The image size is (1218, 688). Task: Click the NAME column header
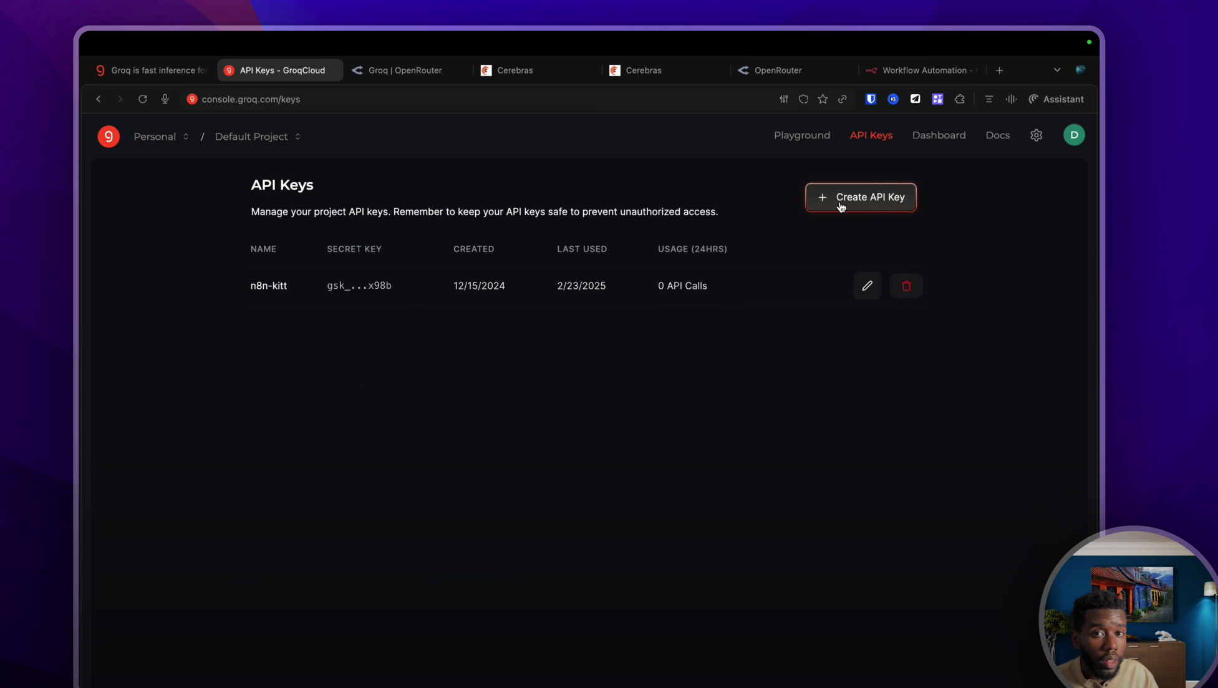pos(263,249)
